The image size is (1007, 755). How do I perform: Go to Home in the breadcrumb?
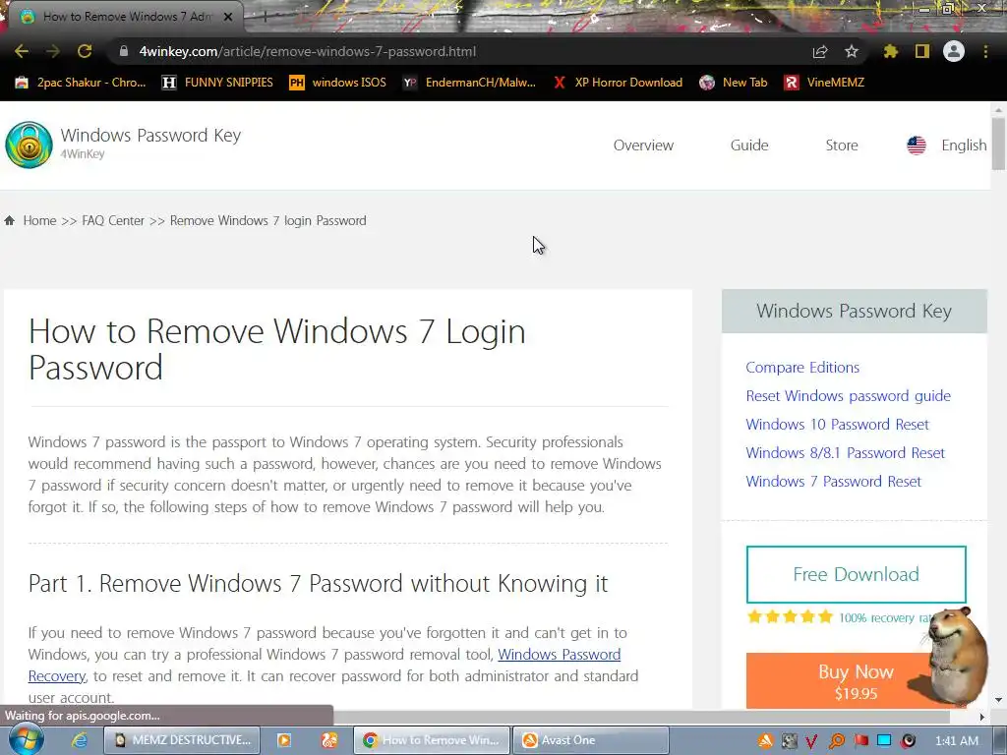click(x=39, y=221)
